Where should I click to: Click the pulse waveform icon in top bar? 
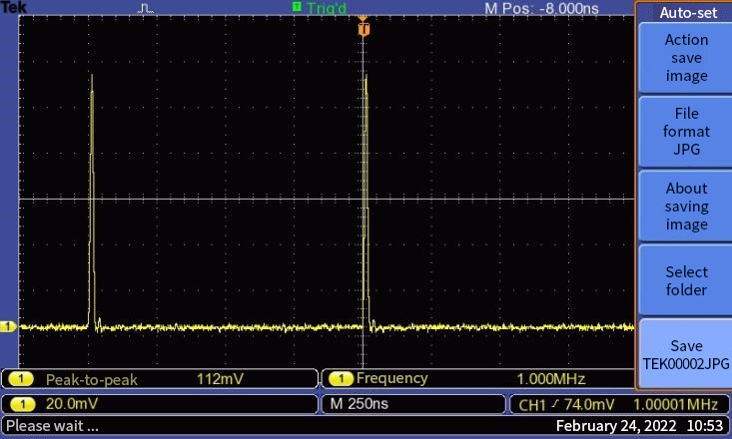point(146,8)
